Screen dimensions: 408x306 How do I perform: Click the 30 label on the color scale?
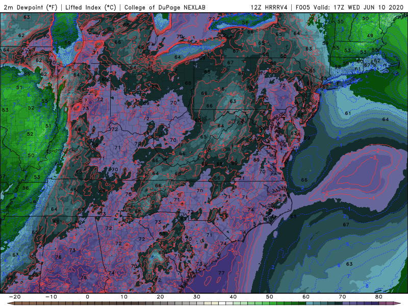(x=197, y=297)
